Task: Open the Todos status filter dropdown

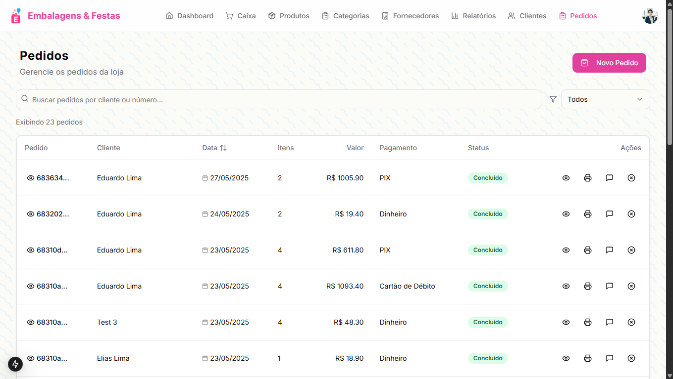Action: [x=605, y=99]
